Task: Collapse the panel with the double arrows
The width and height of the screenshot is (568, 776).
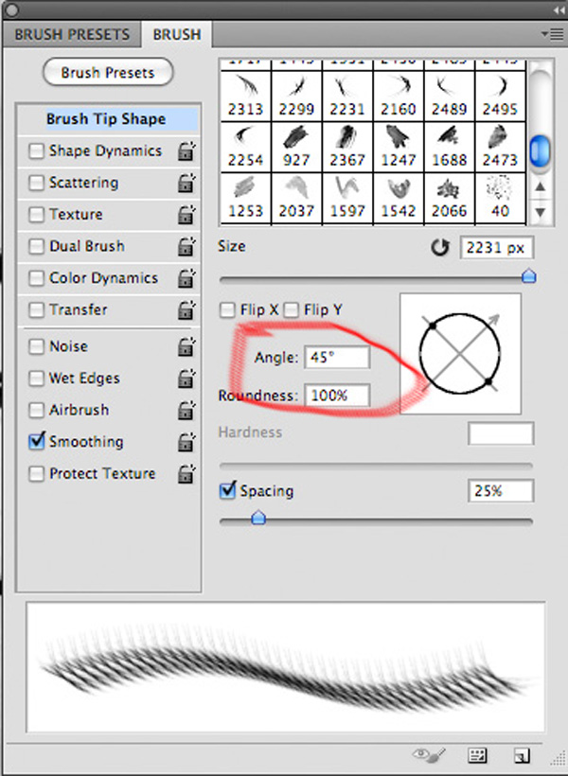Action: (x=559, y=9)
